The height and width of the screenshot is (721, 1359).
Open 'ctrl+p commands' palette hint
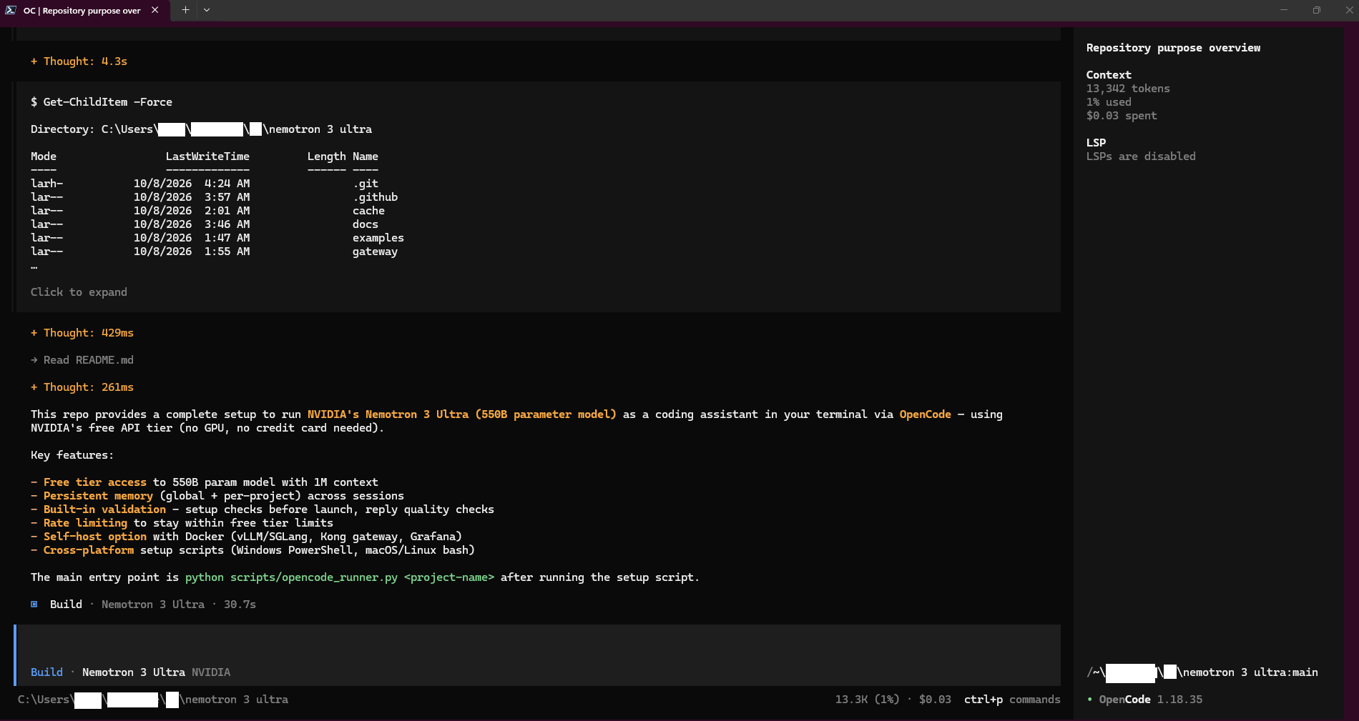click(1011, 700)
